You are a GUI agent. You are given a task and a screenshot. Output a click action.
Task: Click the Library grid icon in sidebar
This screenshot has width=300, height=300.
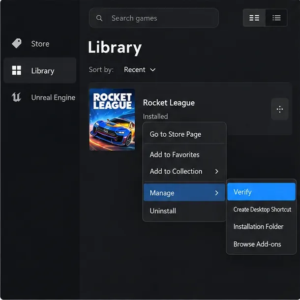tap(17, 70)
